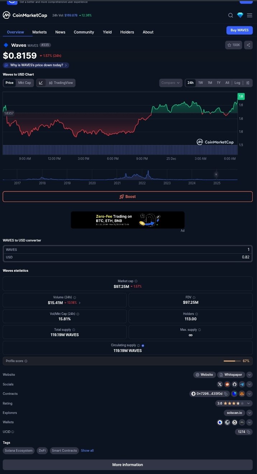Open chart settings sliders icon
This screenshot has height=474, width=257.
coord(248,83)
